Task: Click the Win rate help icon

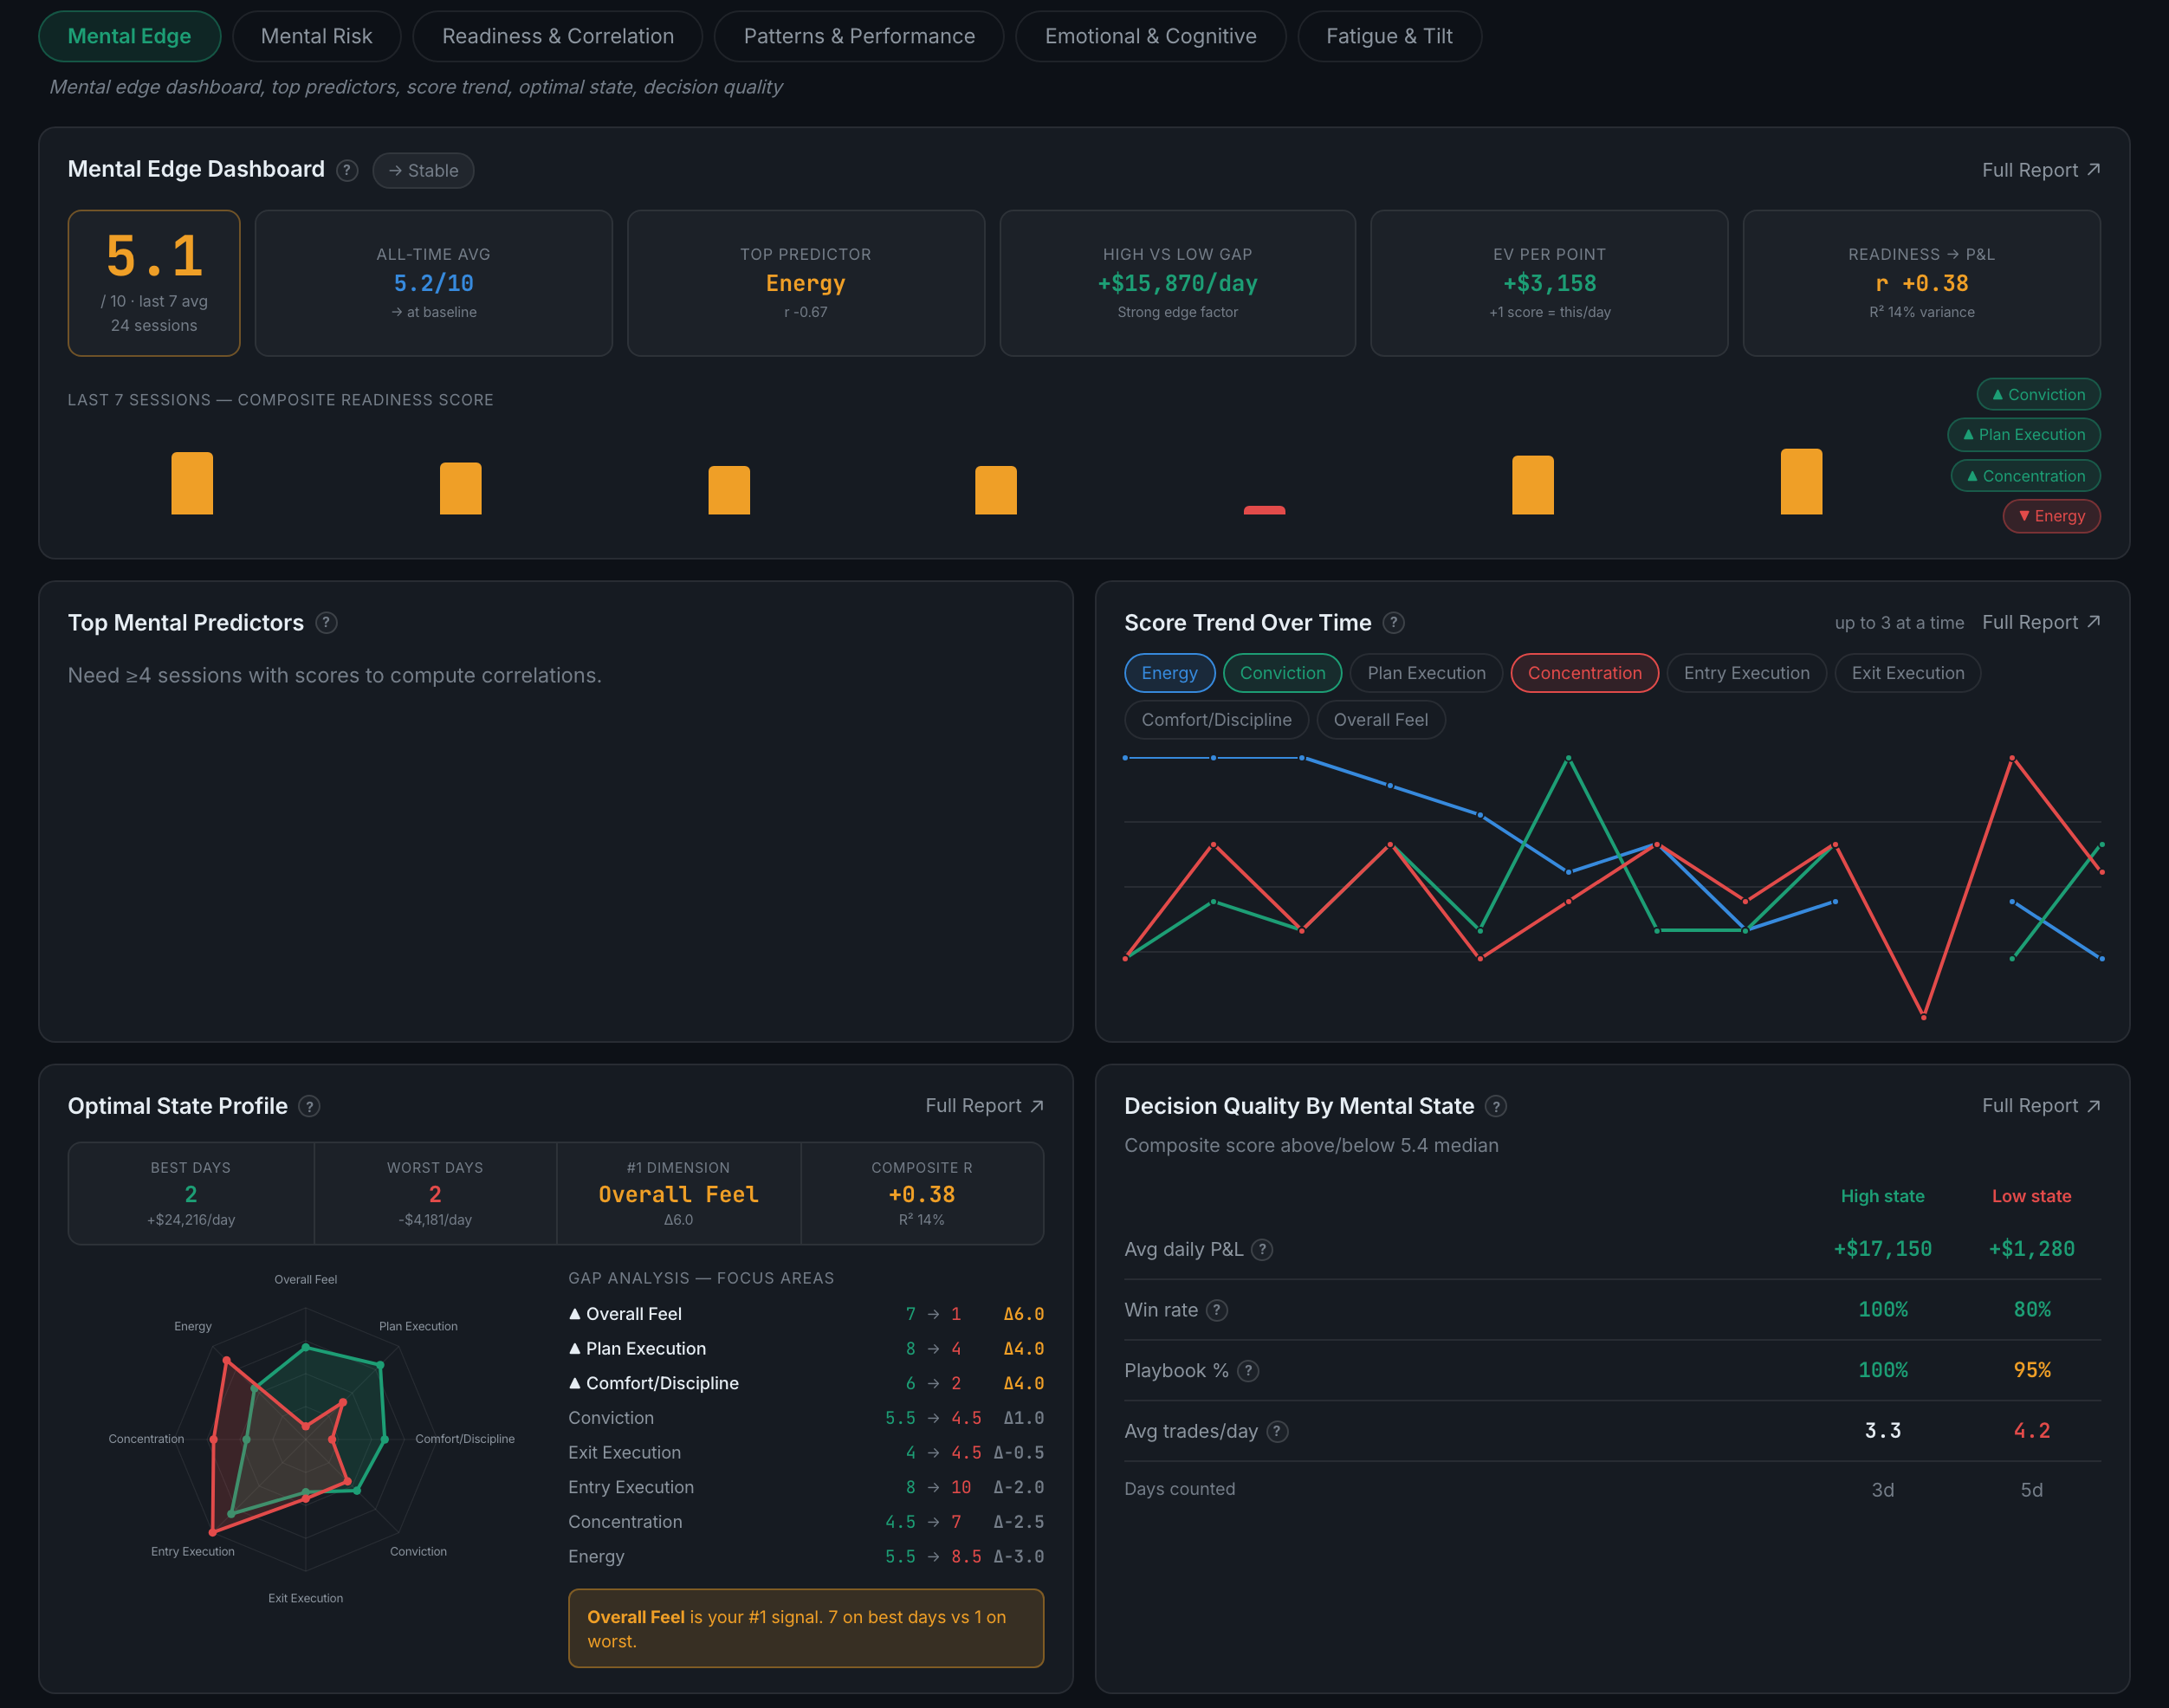Action: pyautogui.click(x=1216, y=1310)
